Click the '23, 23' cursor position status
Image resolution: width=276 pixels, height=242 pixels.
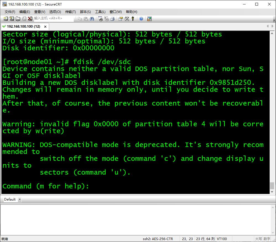pos(187,239)
